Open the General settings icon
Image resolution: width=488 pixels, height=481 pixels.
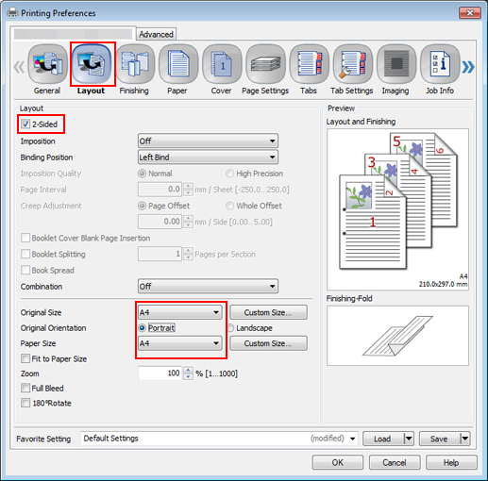click(47, 64)
